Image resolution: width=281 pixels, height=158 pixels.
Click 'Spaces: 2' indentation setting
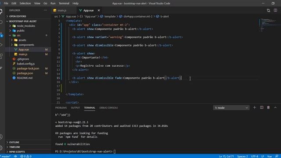242,156
